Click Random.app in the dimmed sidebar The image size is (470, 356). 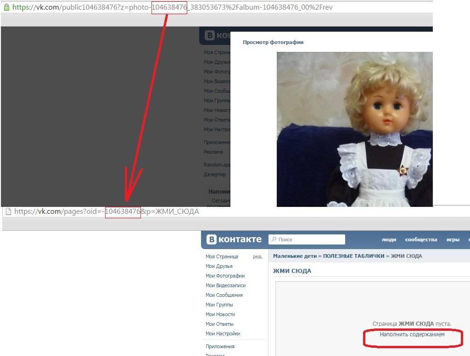click(217, 165)
